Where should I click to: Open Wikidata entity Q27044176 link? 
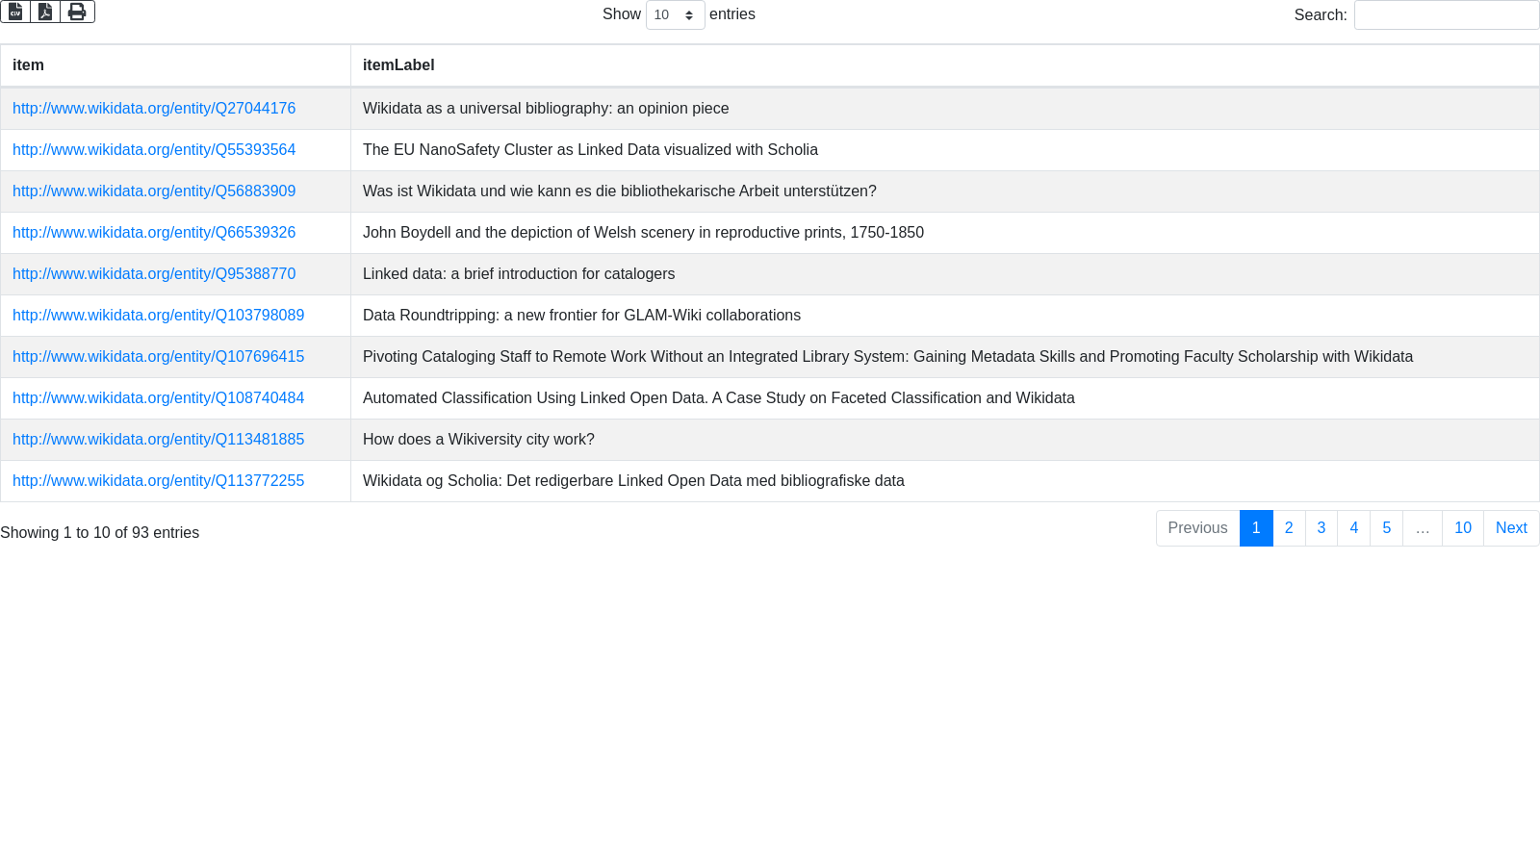click(154, 109)
